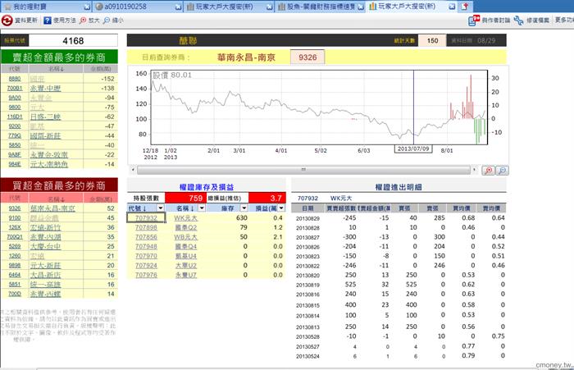This screenshot has width=574, height=370.
Task: Select broker 大昌-新店 in buy list
Action: click(45, 275)
